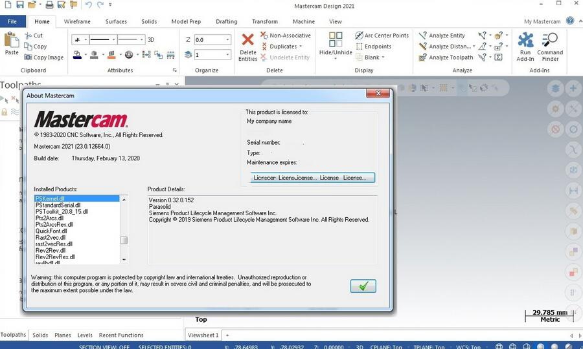Image resolution: width=583 pixels, height=349 pixels.
Task: Click Copy Image camera command
Action: (x=43, y=57)
